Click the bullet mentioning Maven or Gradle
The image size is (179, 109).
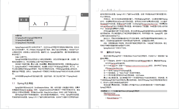click(x=135, y=62)
